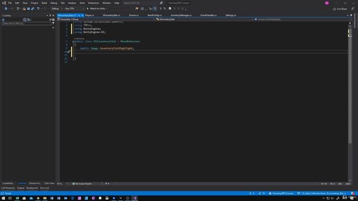
Task: Switch to the Solution Explorer bottom tab
Action: click(35, 183)
